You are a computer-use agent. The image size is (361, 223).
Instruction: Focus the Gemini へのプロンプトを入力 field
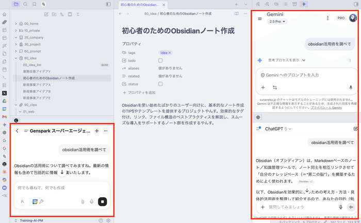tap(306, 75)
